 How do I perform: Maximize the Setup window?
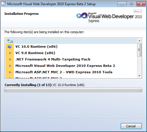[131, 4]
